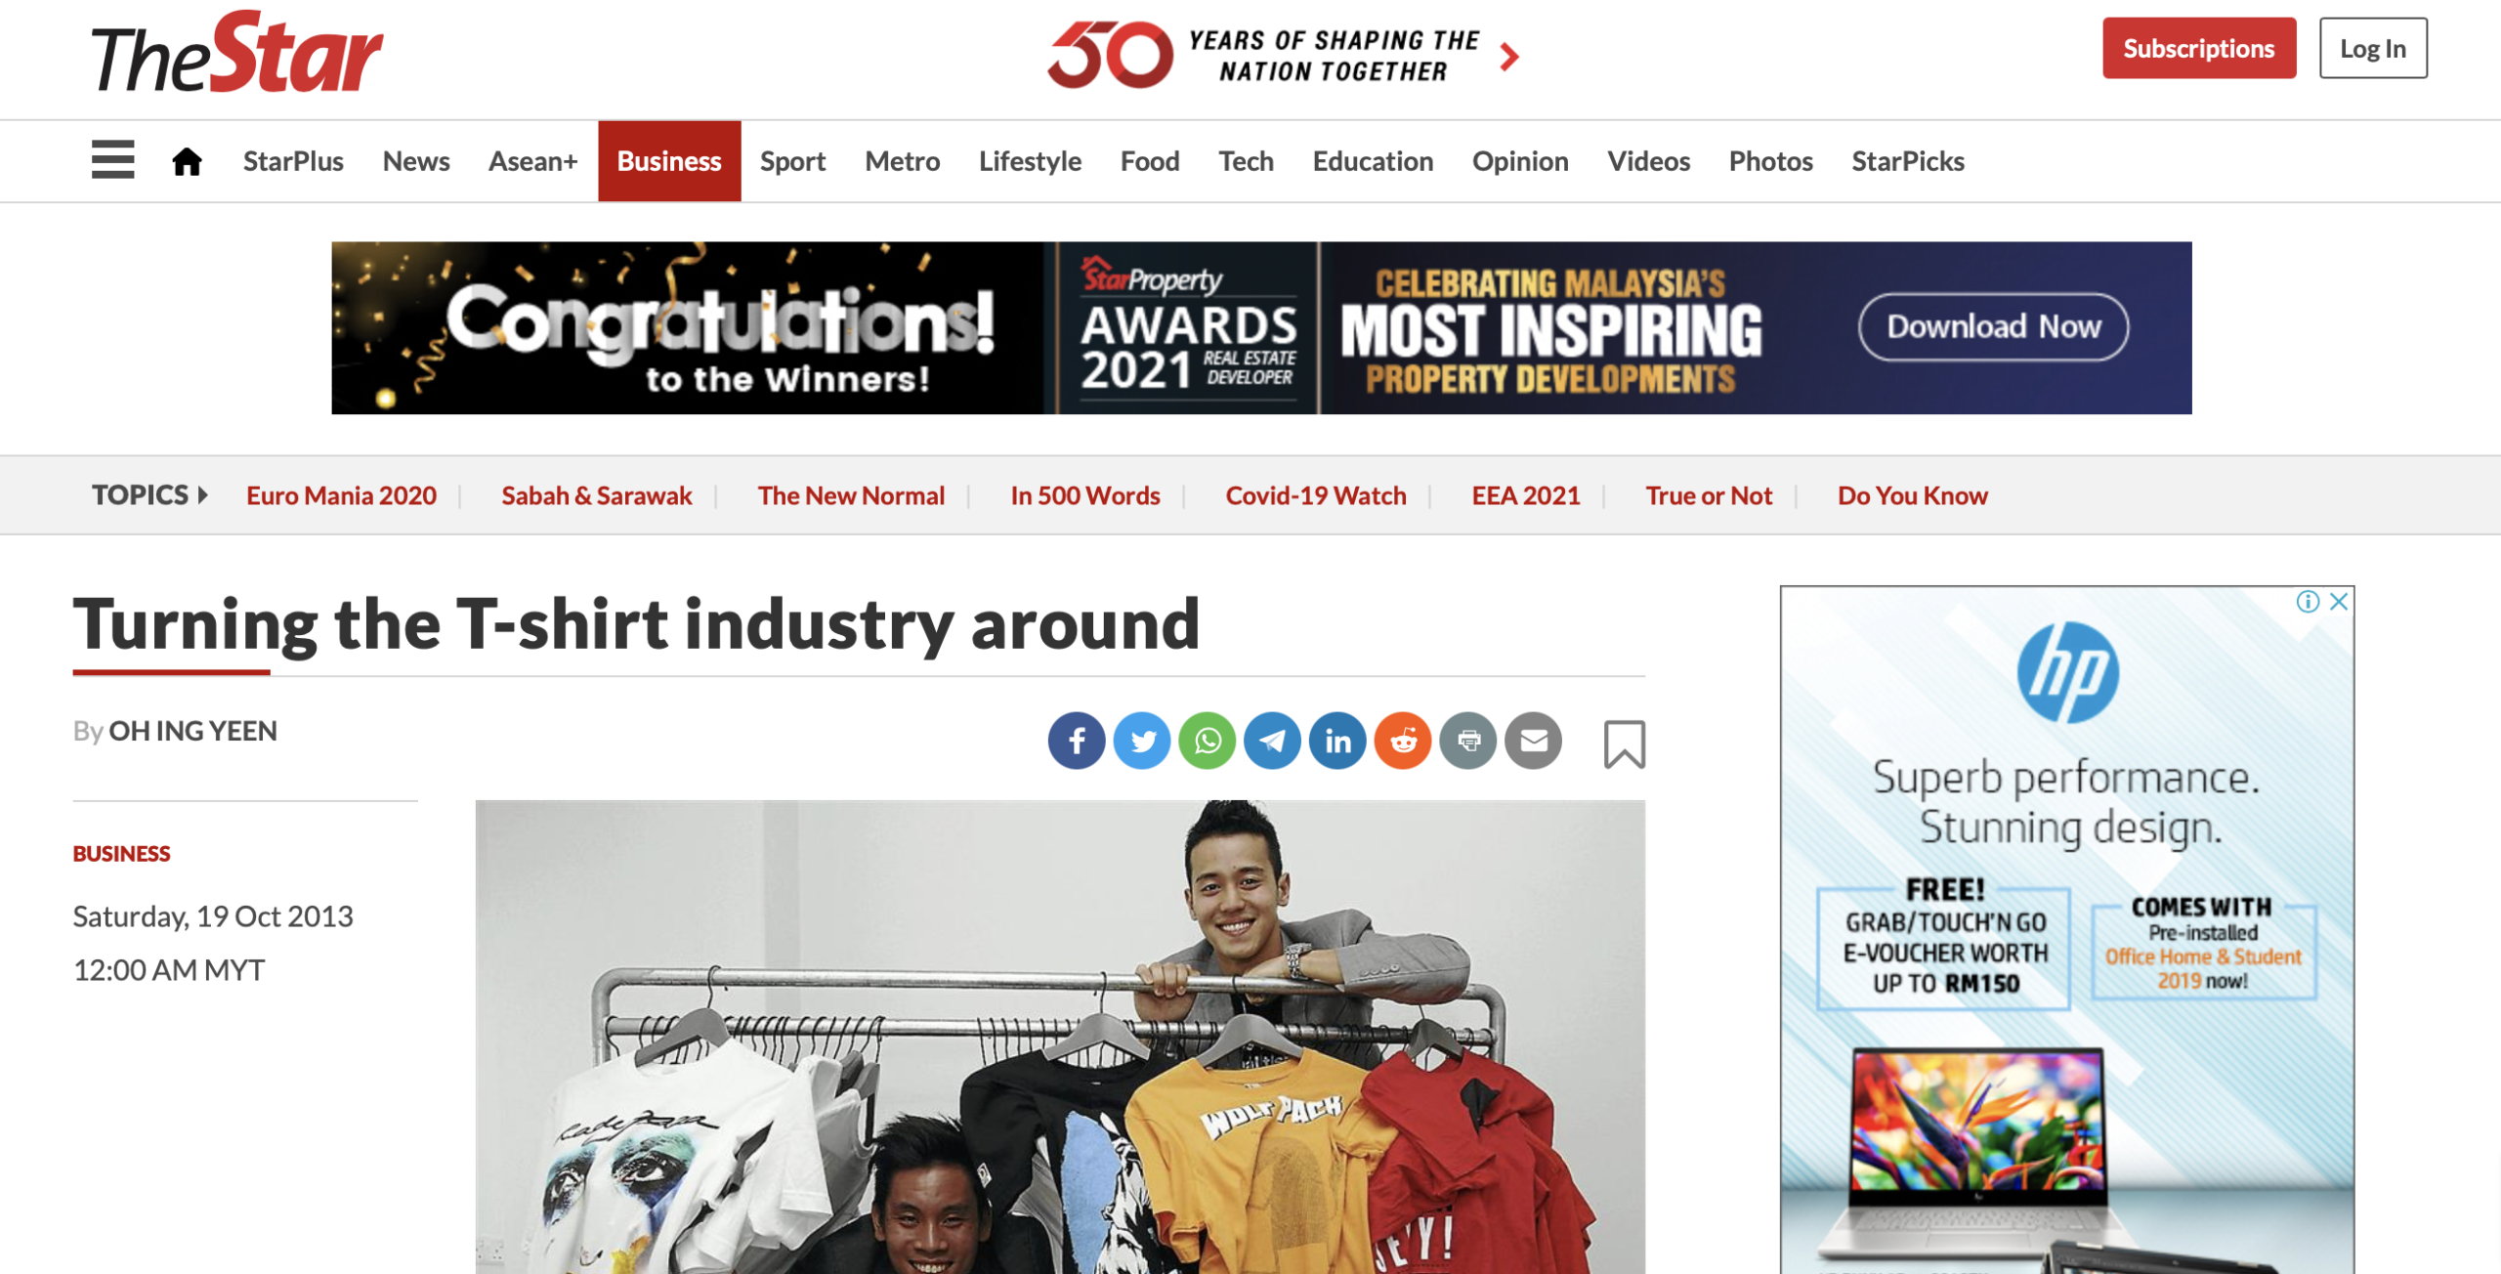Open the hamburger menu icon
Image resolution: width=2501 pixels, height=1274 pixels.
click(x=112, y=160)
